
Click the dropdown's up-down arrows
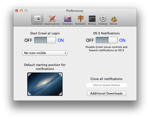pos(65,53)
